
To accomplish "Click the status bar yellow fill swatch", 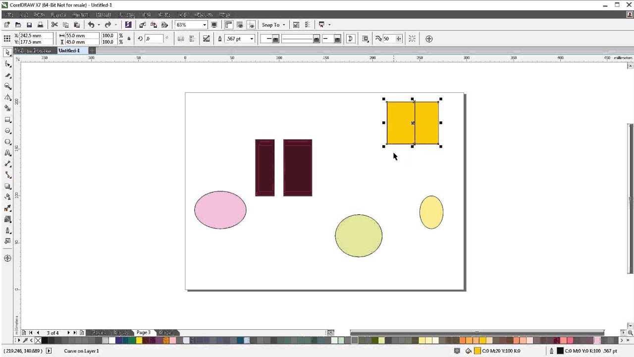I will [477, 351].
